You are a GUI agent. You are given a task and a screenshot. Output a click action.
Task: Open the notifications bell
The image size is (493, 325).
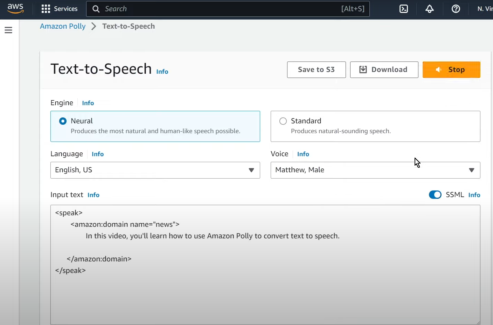[x=430, y=9]
